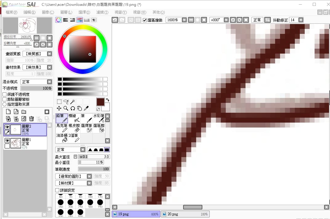Select the 馬克筆 marker tool

tap(62, 128)
